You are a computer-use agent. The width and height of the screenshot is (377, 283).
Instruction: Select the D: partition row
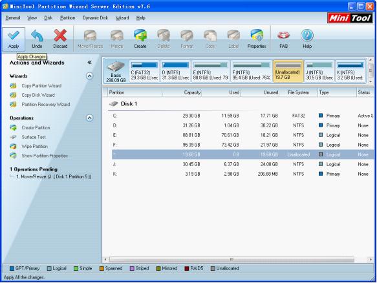(242, 125)
